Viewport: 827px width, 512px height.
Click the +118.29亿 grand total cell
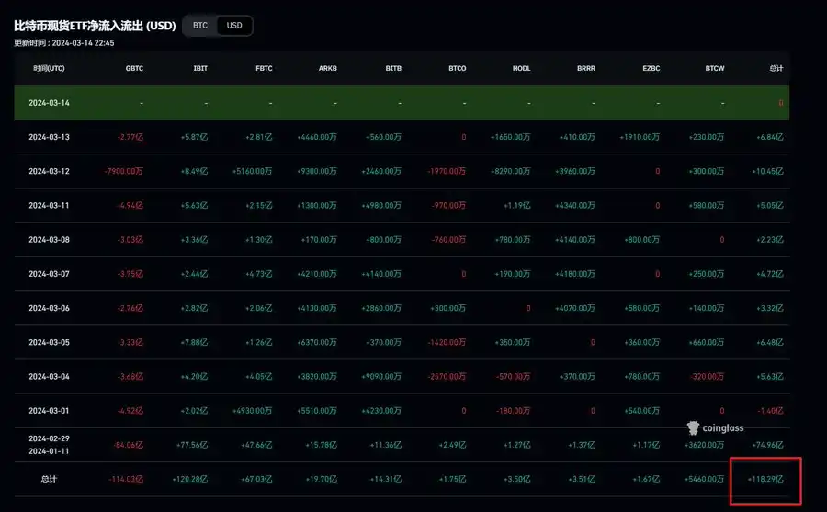(x=766, y=479)
